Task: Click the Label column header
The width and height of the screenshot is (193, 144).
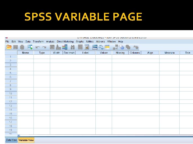Action: [86, 53]
